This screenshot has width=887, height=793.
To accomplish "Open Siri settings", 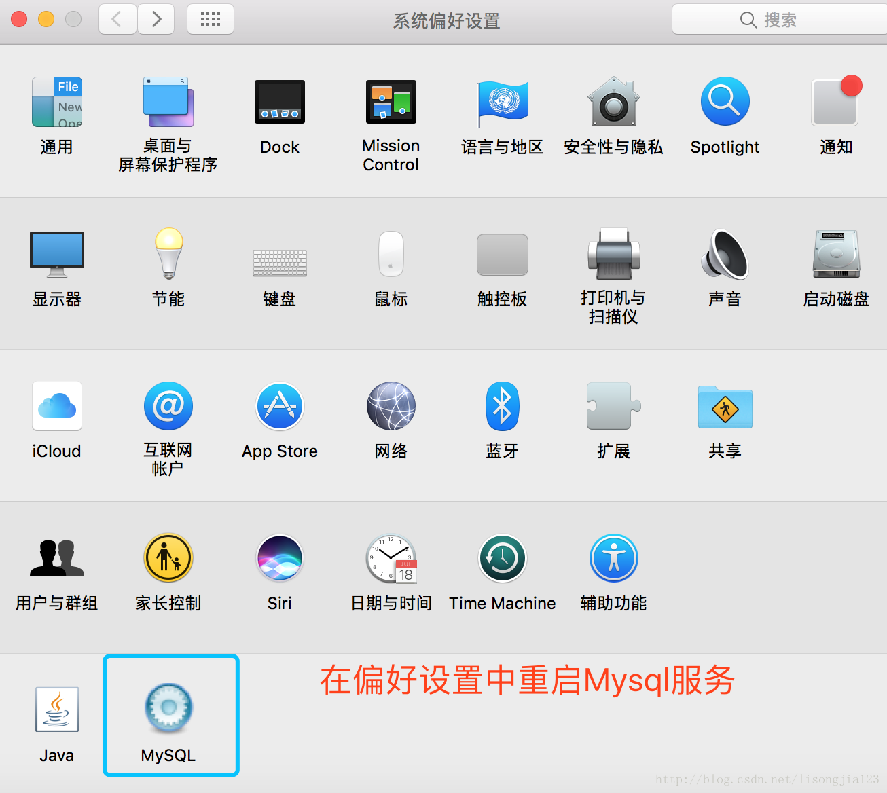I will tap(279, 558).
